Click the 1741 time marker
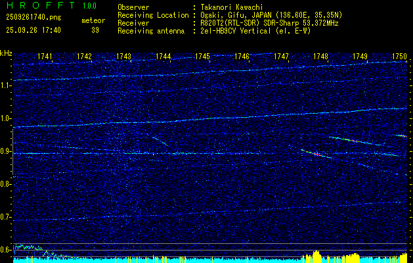This screenshot has width=413, height=263. [45, 56]
